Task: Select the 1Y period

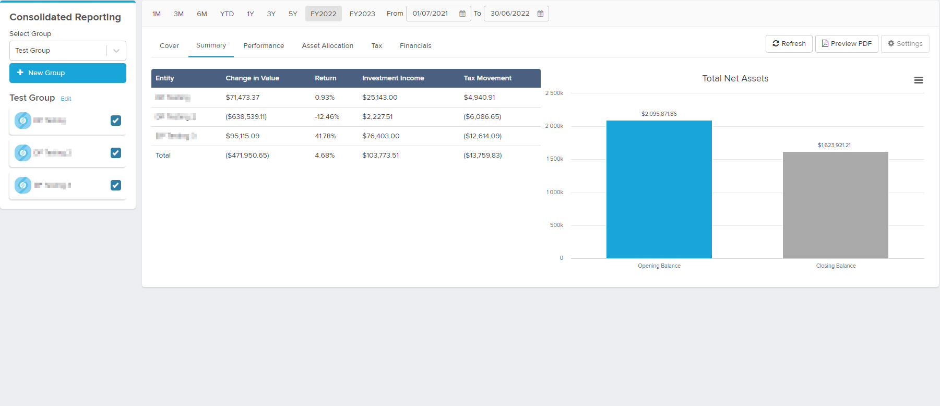Action: (x=251, y=14)
